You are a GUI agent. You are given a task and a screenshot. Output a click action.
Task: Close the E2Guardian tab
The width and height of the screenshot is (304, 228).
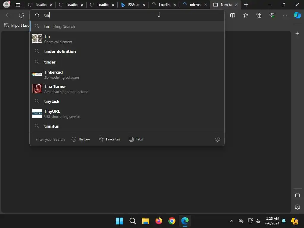click(144, 5)
